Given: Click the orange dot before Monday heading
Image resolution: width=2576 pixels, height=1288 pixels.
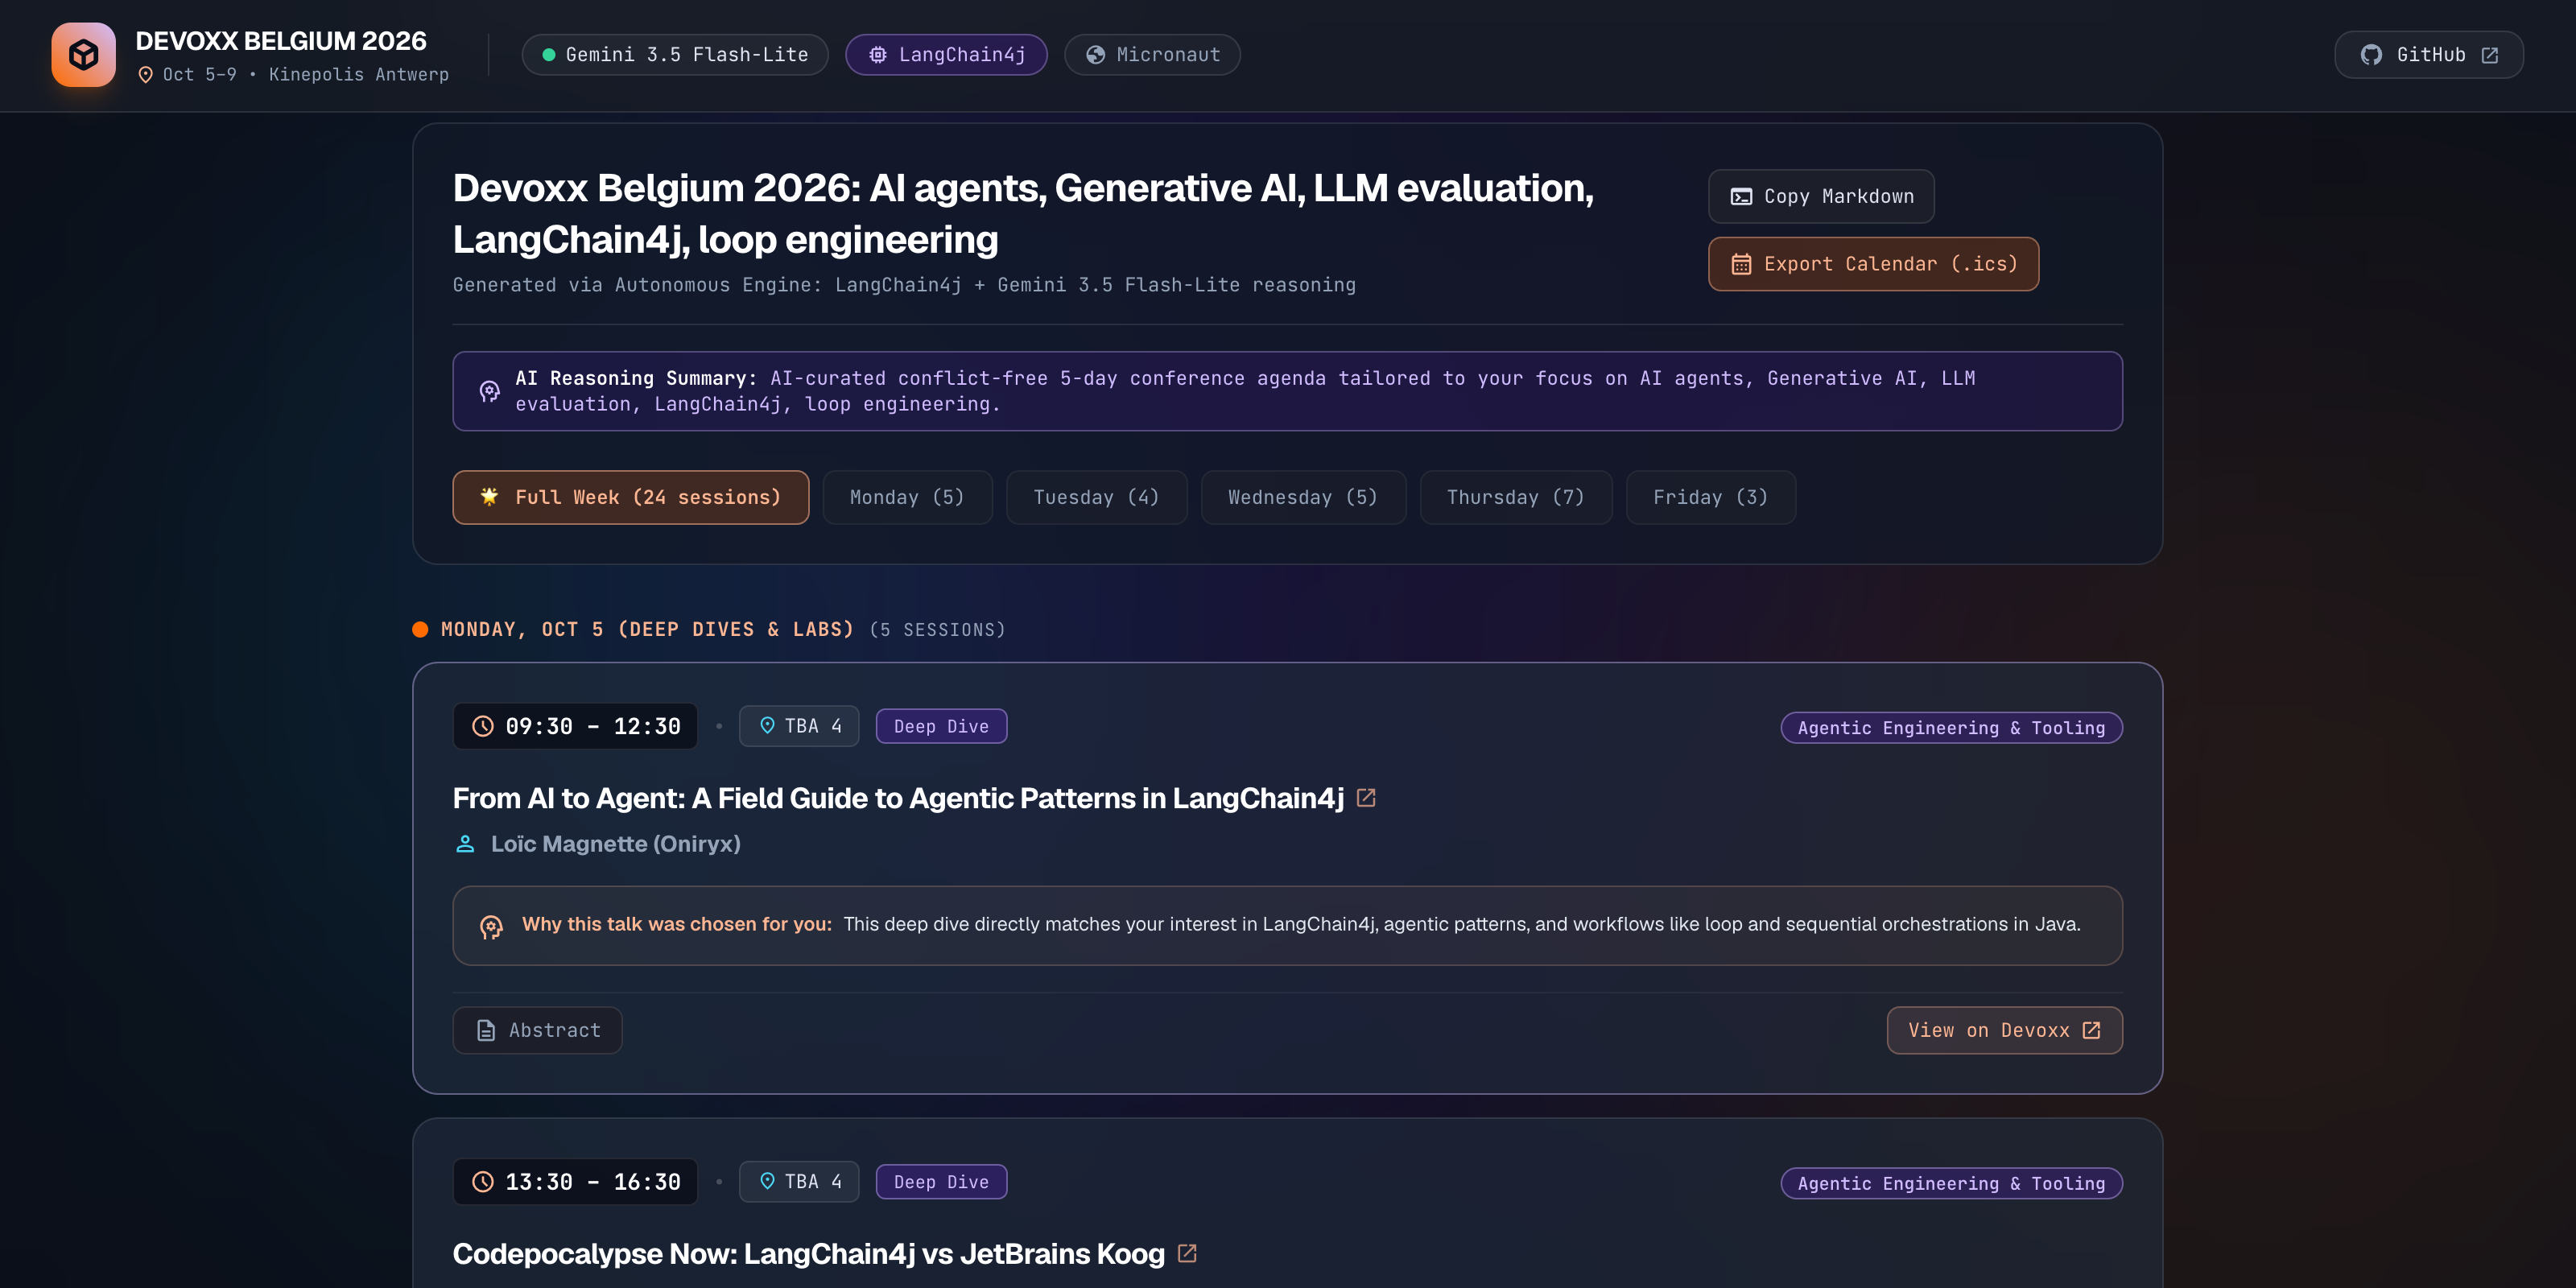Looking at the screenshot, I should click(420, 630).
